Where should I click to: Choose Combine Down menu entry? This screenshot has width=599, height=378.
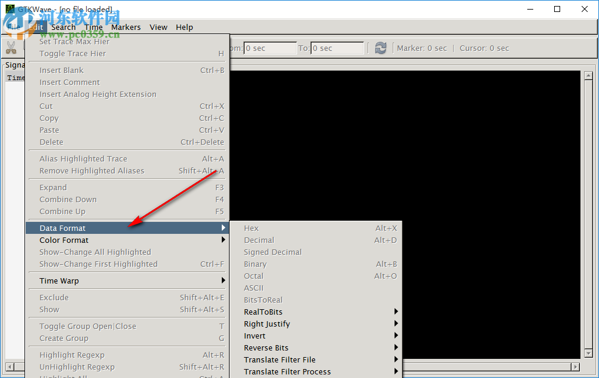tap(127, 200)
